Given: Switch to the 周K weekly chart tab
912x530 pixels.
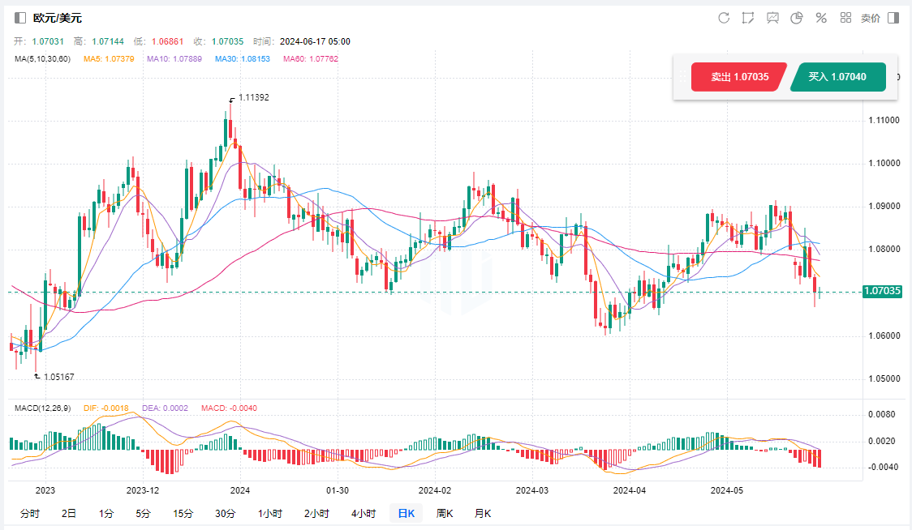Looking at the screenshot, I should (445, 513).
